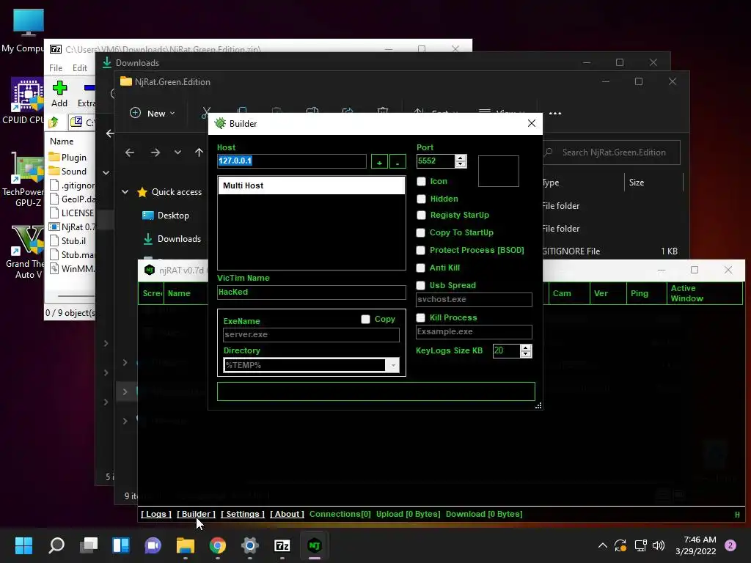The height and width of the screenshot is (563, 751).
Task: Click the Cam column header in njRAT
Action: click(568, 293)
